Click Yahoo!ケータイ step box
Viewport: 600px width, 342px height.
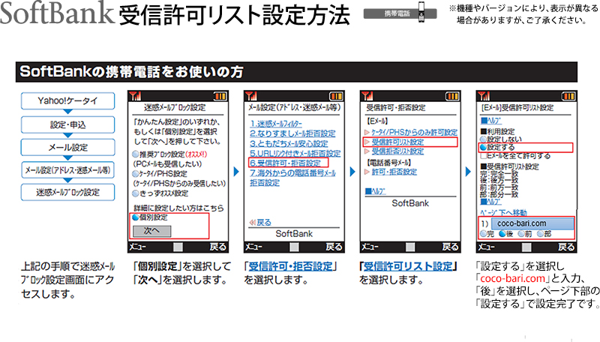tap(67, 101)
